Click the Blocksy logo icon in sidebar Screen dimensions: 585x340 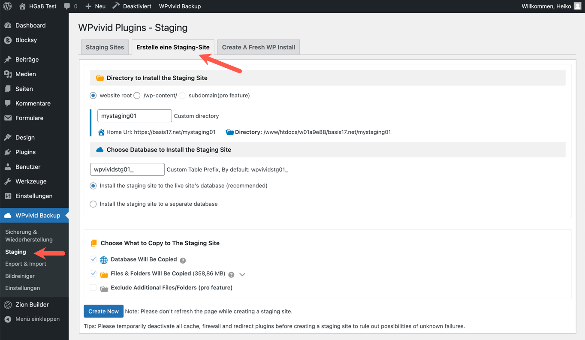tap(8, 40)
